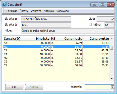The height and width of the screenshot is (94, 117).
Task: Click the currency field showing Kč
Action: pos(109,25)
